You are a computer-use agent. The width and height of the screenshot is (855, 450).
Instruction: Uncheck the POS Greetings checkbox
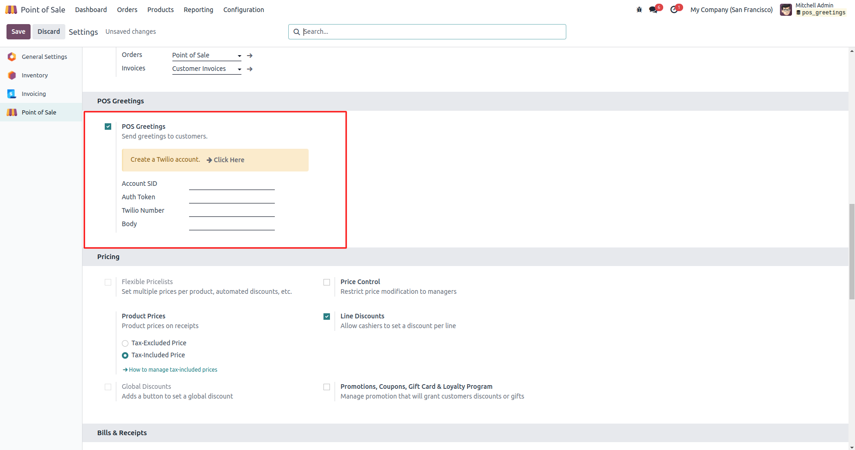coord(108,127)
